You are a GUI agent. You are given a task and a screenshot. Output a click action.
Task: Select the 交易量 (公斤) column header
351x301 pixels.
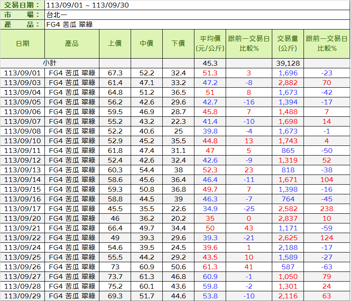[x=288, y=44]
